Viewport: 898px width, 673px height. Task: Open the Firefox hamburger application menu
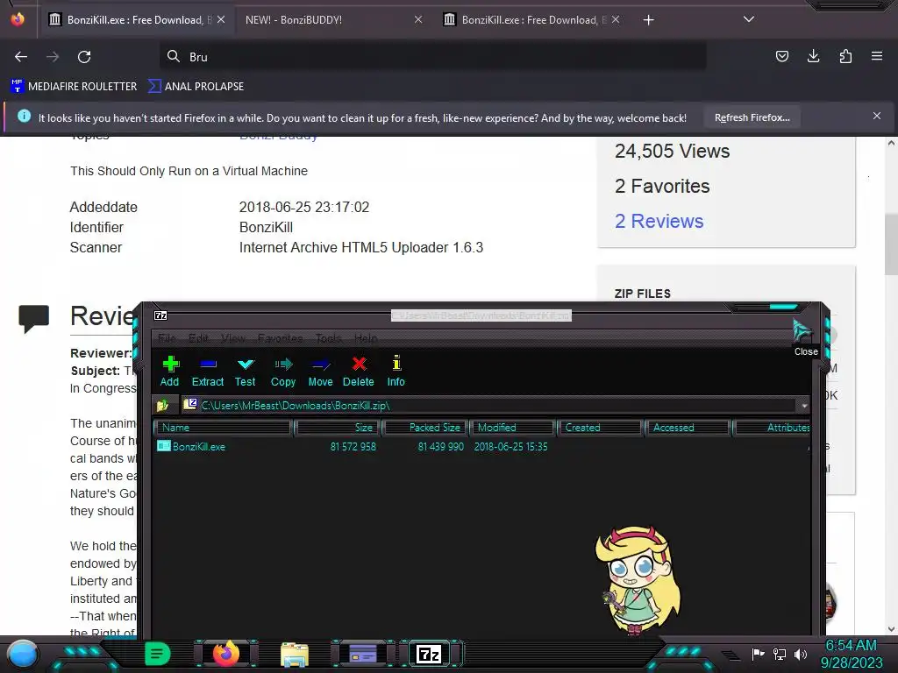(x=877, y=56)
